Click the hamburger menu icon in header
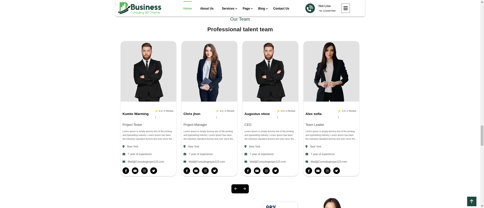 point(345,8)
